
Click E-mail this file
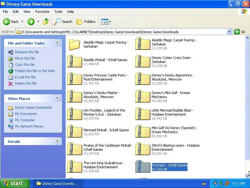[x=25, y=77]
